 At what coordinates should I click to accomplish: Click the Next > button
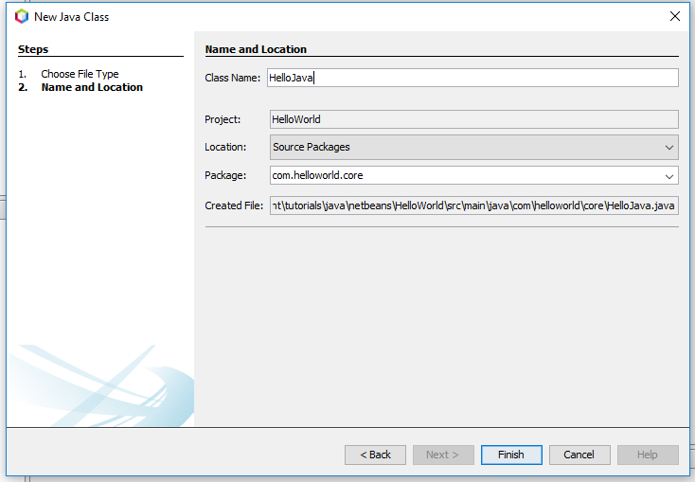(x=443, y=455)
